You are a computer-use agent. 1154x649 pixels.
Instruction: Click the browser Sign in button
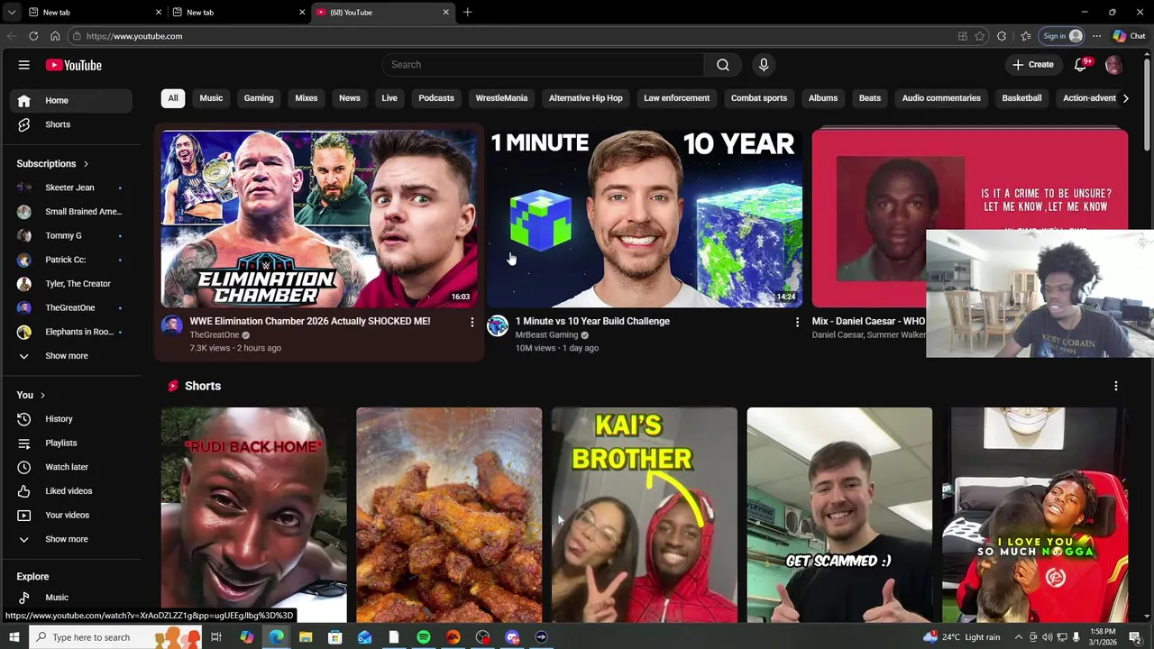1063,36
